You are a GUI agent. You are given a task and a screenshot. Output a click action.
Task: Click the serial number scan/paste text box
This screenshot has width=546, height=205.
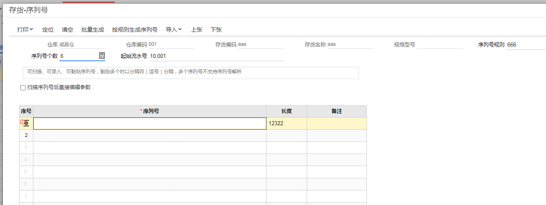tap(191, 73)
